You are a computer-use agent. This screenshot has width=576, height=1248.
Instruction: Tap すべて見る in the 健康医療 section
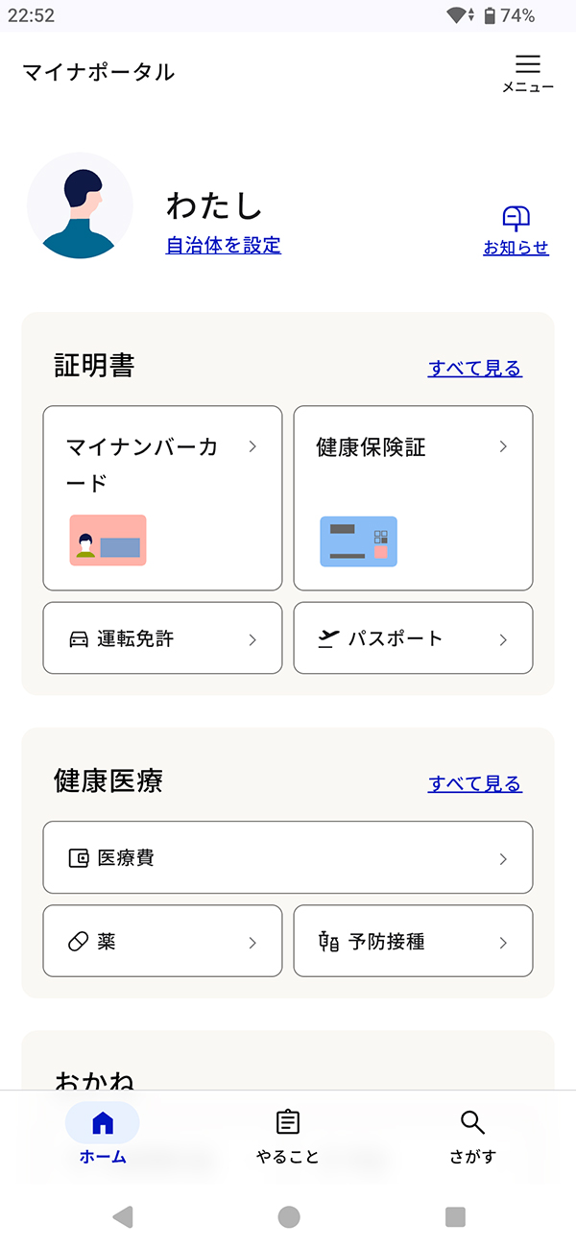[474, 783]
